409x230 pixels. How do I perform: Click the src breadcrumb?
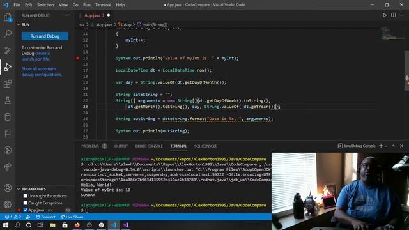(82, 24)
